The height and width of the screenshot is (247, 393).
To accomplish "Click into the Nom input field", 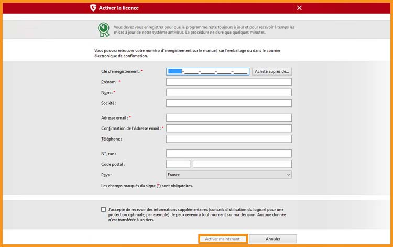I will [229, 92].
